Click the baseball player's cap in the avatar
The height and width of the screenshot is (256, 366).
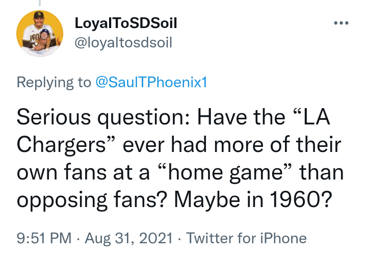(38, 15)
